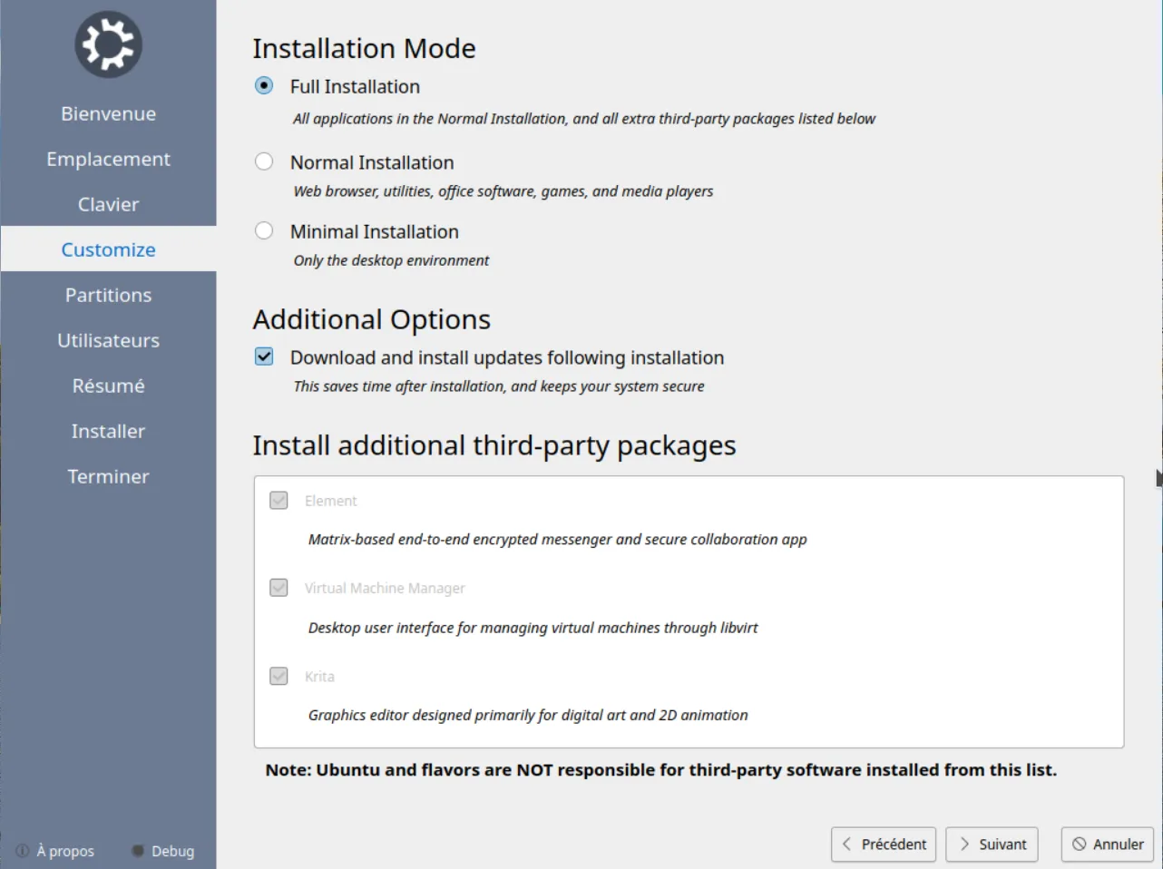Open the Utilisateurs step

108,340
